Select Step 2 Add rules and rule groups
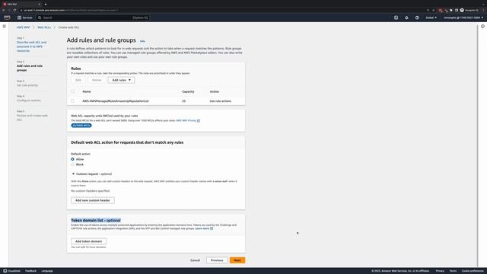 [x=30, y=68]
